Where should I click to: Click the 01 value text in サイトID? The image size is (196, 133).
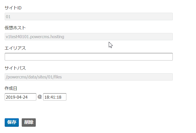(x=8, y=17)
